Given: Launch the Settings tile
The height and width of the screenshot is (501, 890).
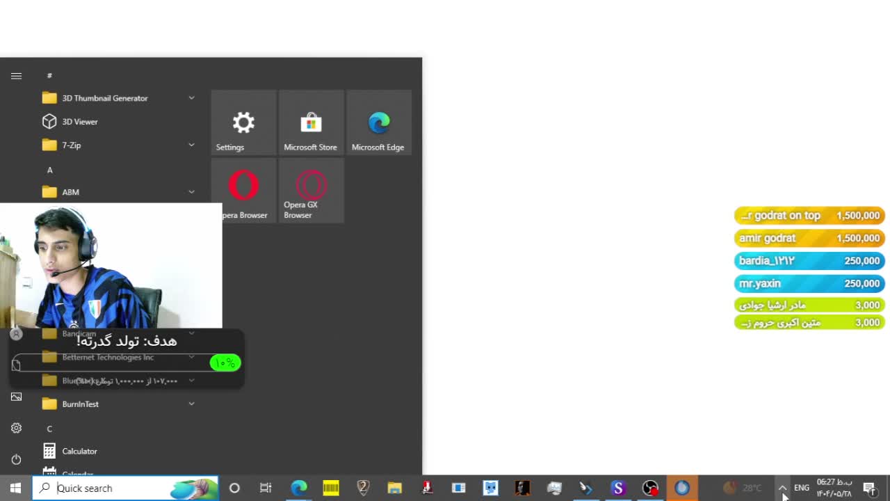Looking at the screenshot, I should point(243,122).
